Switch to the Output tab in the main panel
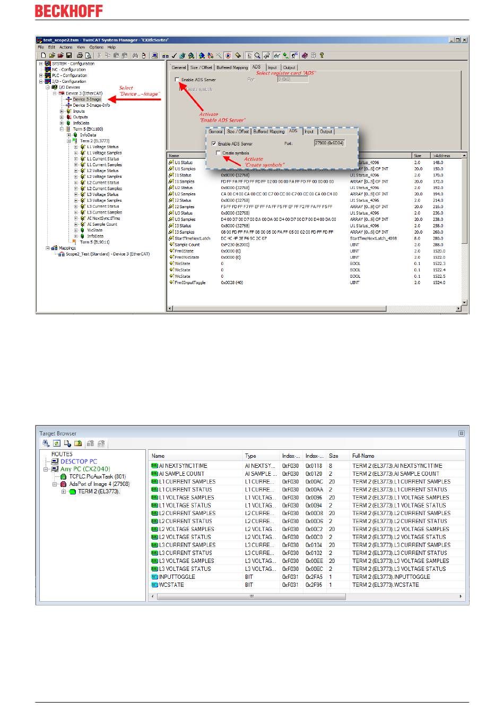The width and height of the screenshot is (504, 727). (x=289, y=68)
